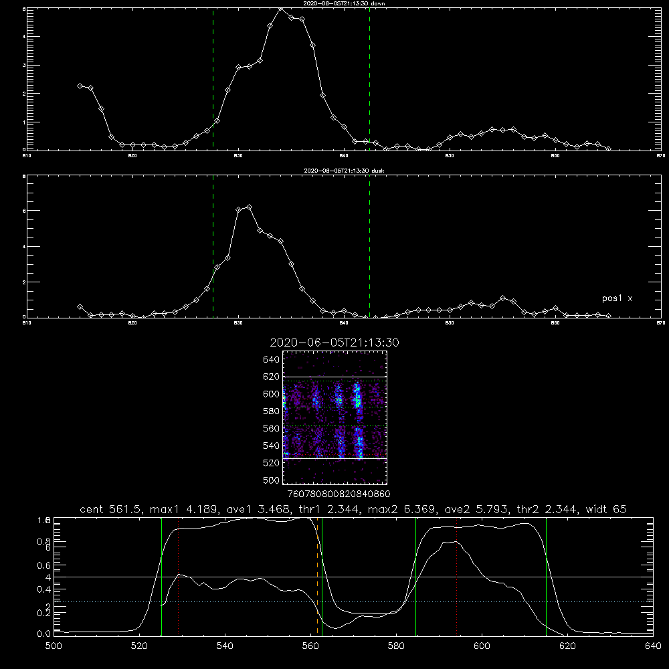Viewport: 669px width, 669px height.
Task: Click the '500' label on bottom plot x-axis
Action: (x=54, y=646)
